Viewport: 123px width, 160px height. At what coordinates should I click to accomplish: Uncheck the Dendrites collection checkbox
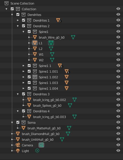[x=18, y=14]
